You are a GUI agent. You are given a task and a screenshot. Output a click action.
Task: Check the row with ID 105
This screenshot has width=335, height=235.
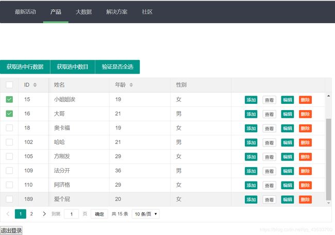click(x=9, y=156)
